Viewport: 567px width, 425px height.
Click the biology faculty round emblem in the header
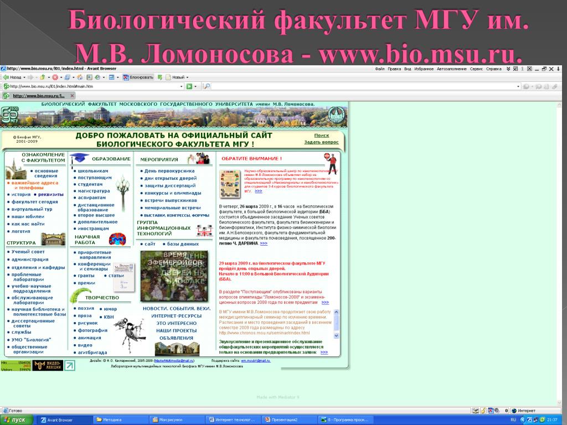click(x=336, y=116)
